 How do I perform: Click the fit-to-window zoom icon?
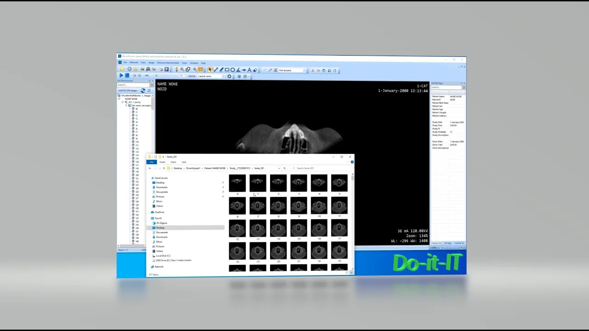tap(200, 69)
